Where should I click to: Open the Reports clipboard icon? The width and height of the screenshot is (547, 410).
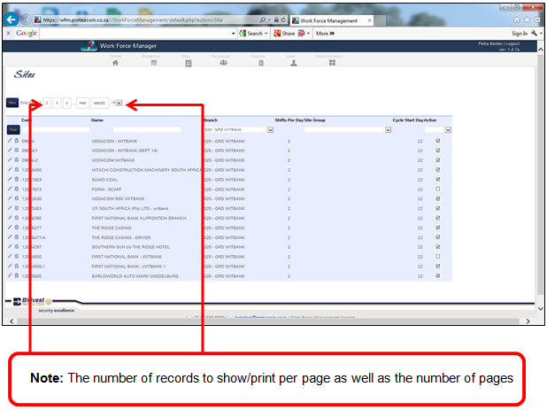coord(261,63)
